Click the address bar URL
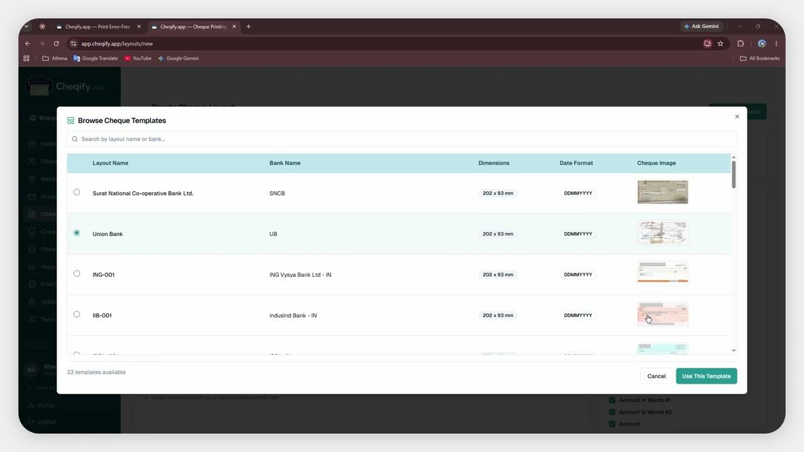The height and width of the screenshot is (452, 804). pyautogui.click(x=117, y=43)
